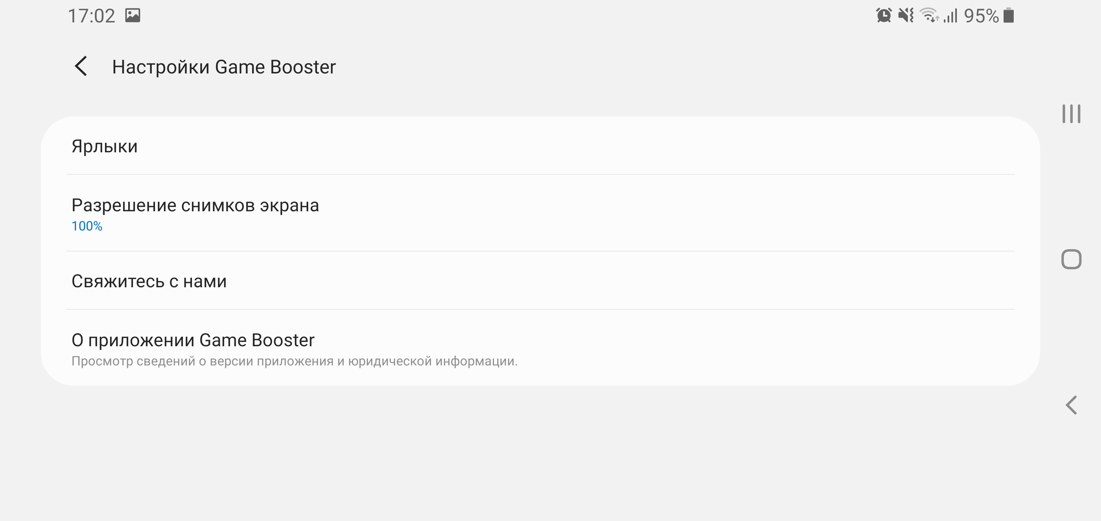Tap the battery icon in status bar
The height and width of the screenshot is (521, 1101).
[1009, 15]
